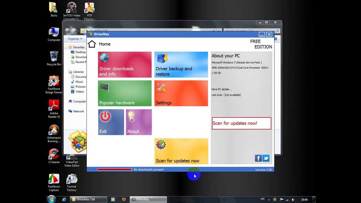361x203 pixels.
Task: Select the Ashampoo Burning shortcut
Action: click(54, 134)
